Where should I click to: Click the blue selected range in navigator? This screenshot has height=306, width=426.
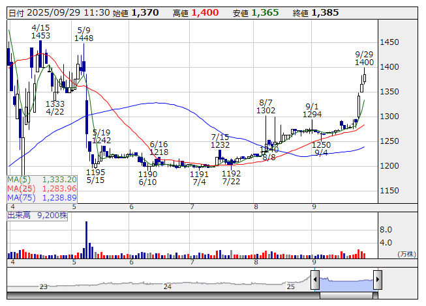[346, 284]
